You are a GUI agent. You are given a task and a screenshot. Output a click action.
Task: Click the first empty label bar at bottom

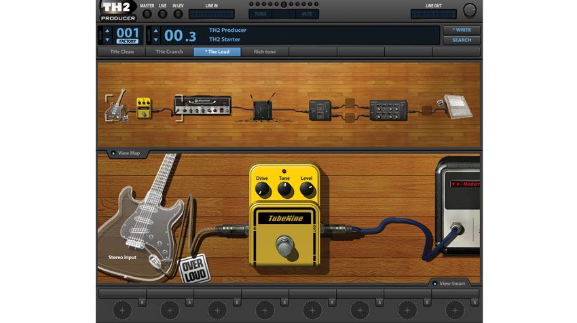click(x=122, y=293)
